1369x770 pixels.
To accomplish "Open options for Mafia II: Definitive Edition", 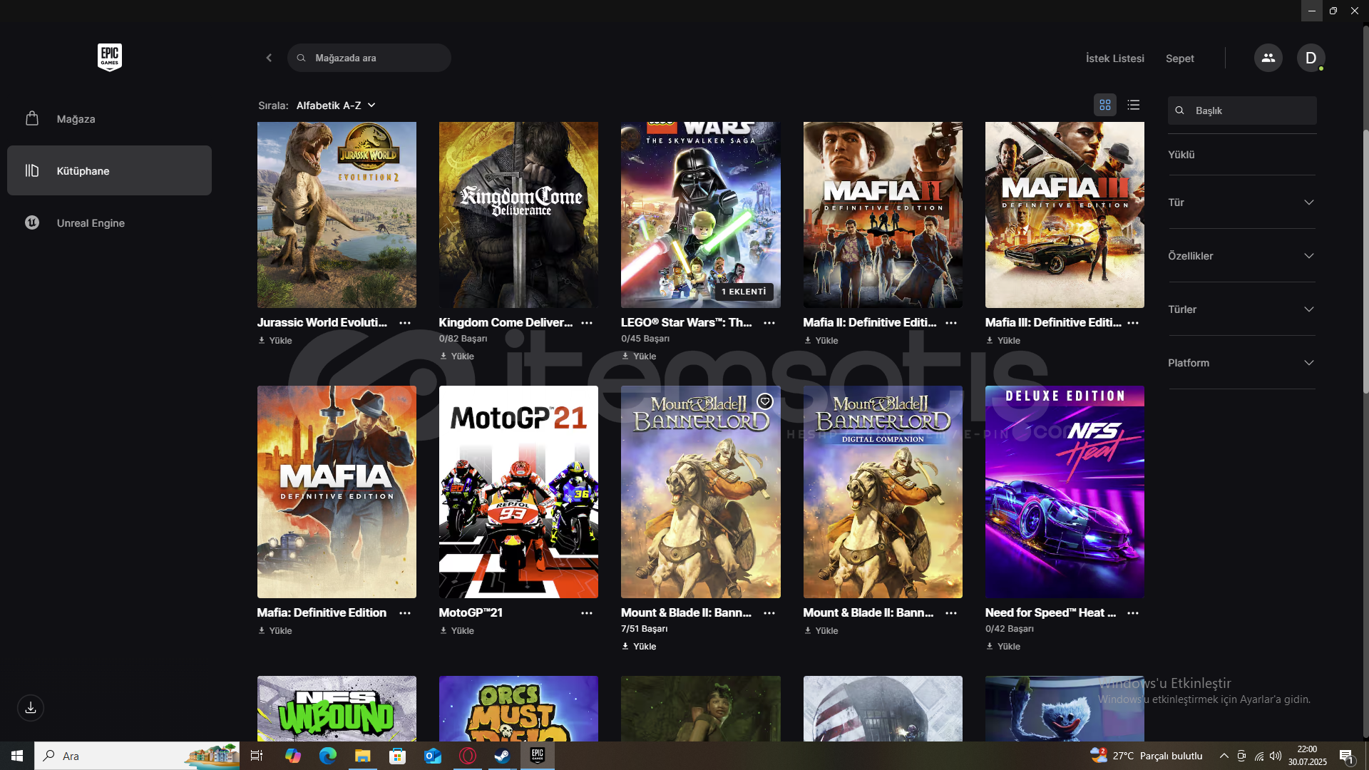I will [951, 323].
